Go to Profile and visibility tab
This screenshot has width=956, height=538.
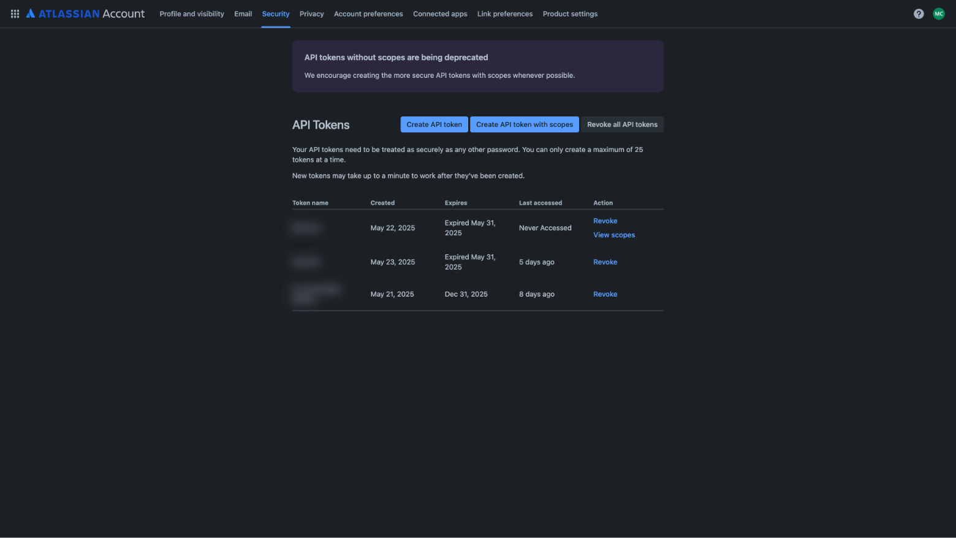(192, 13)
